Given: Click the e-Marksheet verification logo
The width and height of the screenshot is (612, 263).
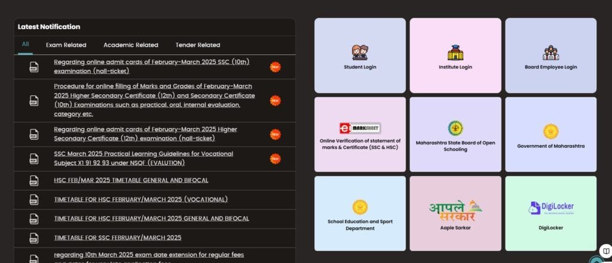Looking at the screenshot, I should 360,128.
